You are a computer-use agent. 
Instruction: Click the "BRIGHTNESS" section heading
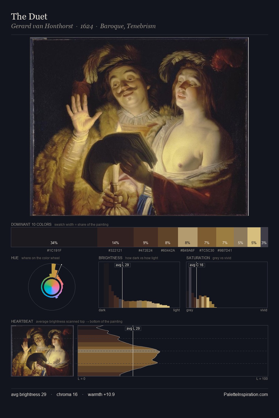(110, 258)
